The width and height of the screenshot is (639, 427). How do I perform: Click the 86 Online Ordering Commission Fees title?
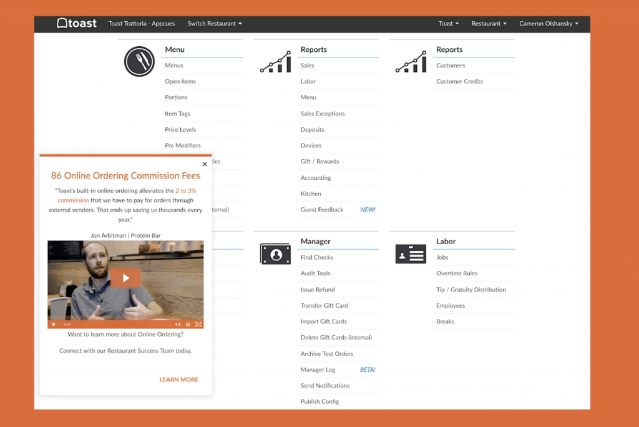coord(125,175)
